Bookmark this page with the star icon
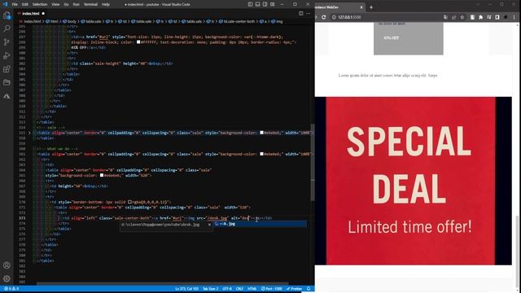Screen dimensions: 521x293 [x=462, y=17]
